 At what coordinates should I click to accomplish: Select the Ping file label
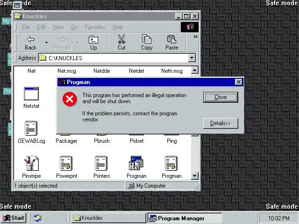coord(172,141)
